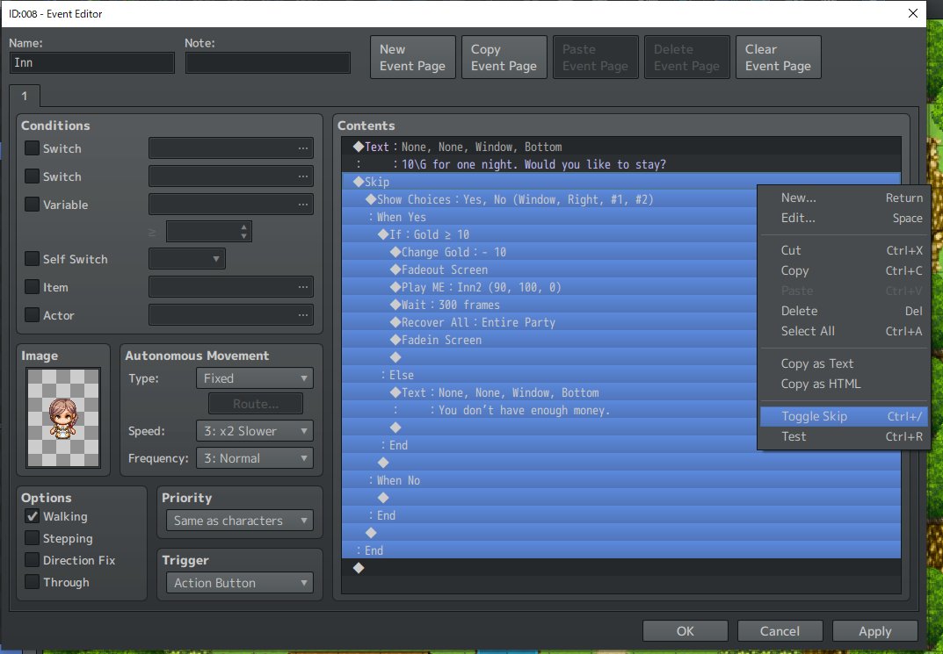
Task: Select Toggle Skip in the context menu
Action: pyautogui.click(x=817, y=415)
